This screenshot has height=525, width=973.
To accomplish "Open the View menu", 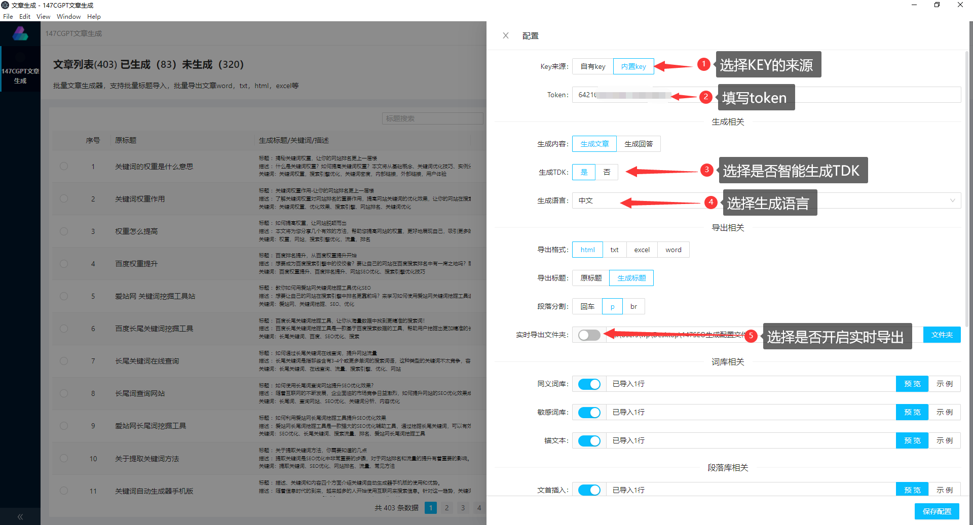I will tap(44, 17).
